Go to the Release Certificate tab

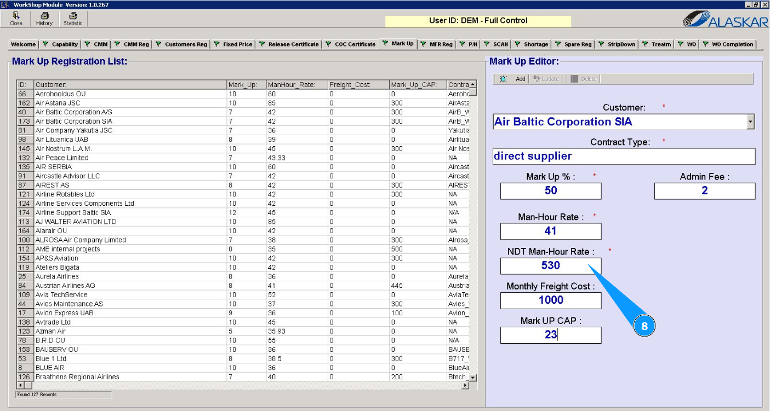(289, 44)
